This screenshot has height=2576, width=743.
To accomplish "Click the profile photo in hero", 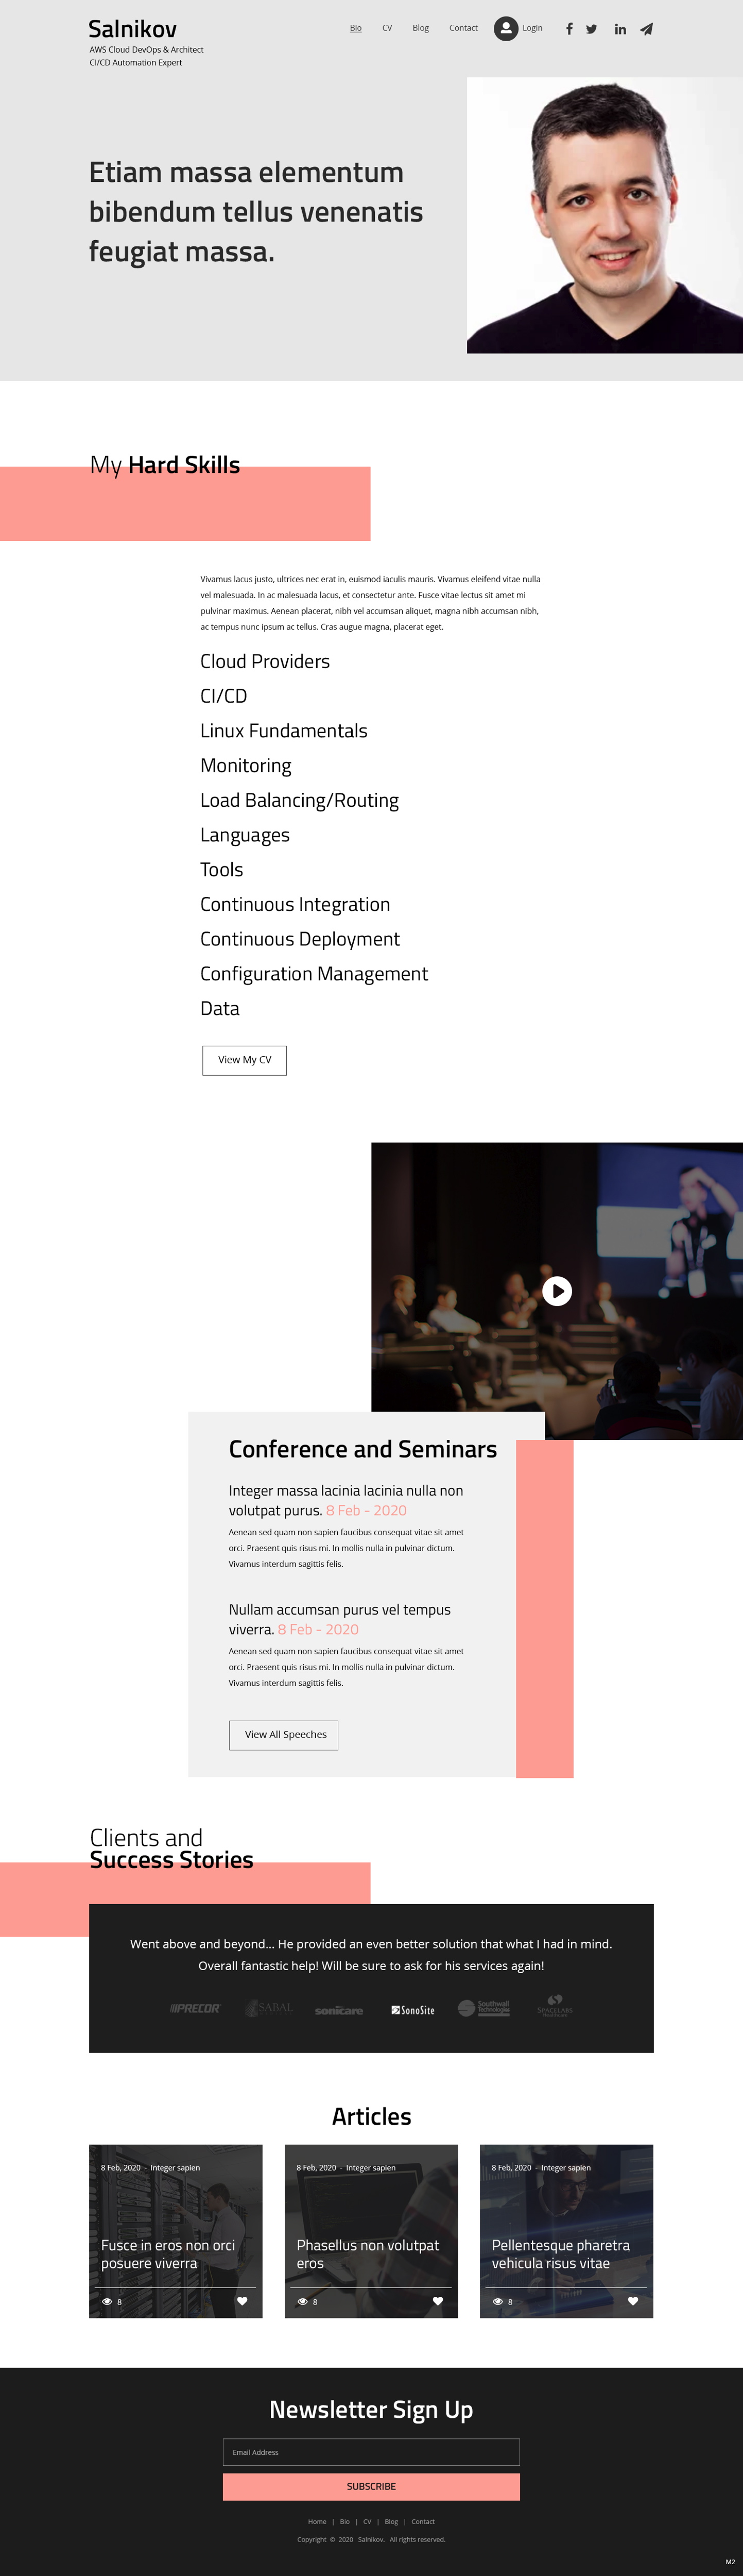I will (x=605, y=215).
